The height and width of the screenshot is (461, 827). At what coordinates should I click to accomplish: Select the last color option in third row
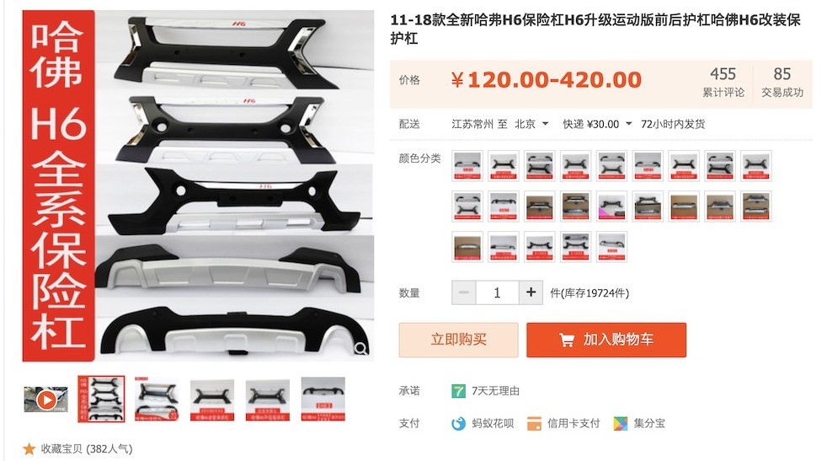(x=611, y=247)
